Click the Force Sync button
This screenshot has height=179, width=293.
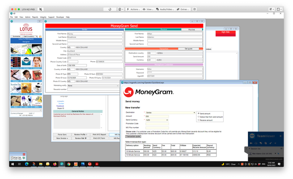tap(62, 134)
